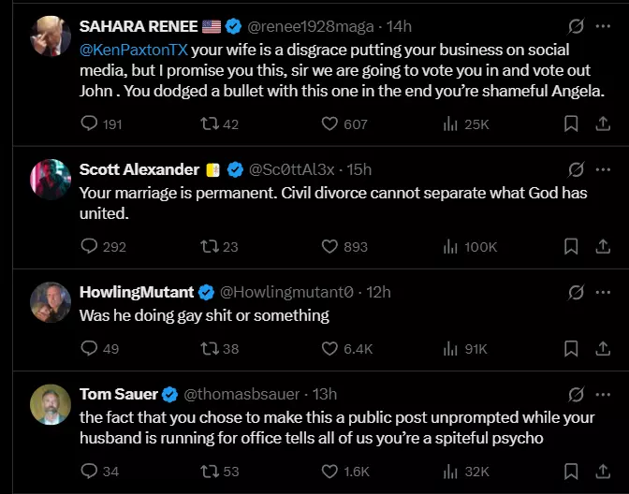Bookmark HowlingMutant's tweet
The width and height of the screenshot is (629, 494).
[x=571, y=348]
